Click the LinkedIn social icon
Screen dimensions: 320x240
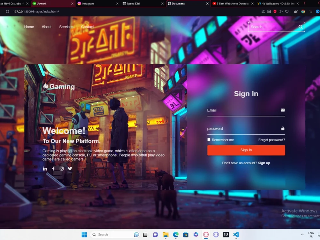pyautogui.click(x=45, y=169)
